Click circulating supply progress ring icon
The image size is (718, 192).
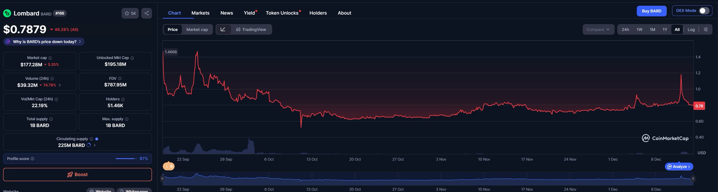click(89, 145)
